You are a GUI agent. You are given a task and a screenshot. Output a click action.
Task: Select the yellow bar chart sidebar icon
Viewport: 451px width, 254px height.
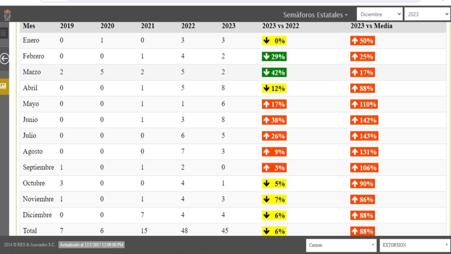point(4,86)
